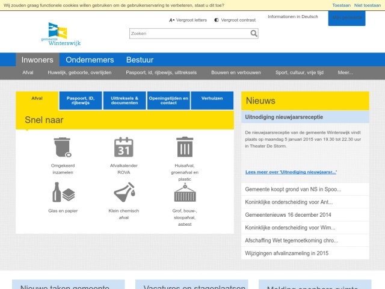Select the Huisafval trash can icon

pyautogui.click(x=184, y=147)
